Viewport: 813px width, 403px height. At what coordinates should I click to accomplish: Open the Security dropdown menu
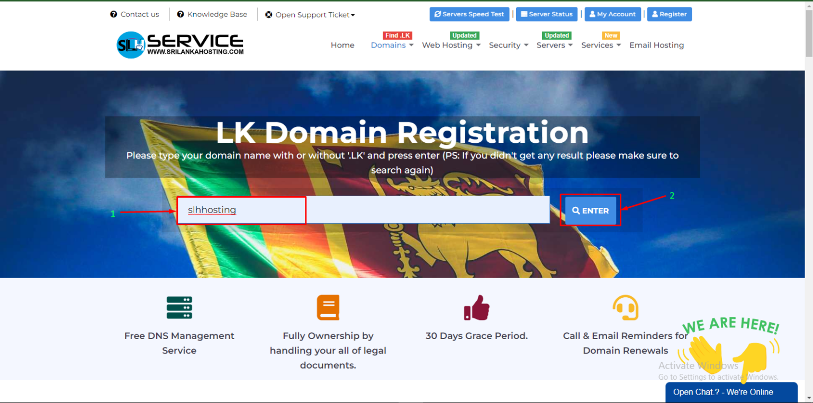(x=508, y=45)
